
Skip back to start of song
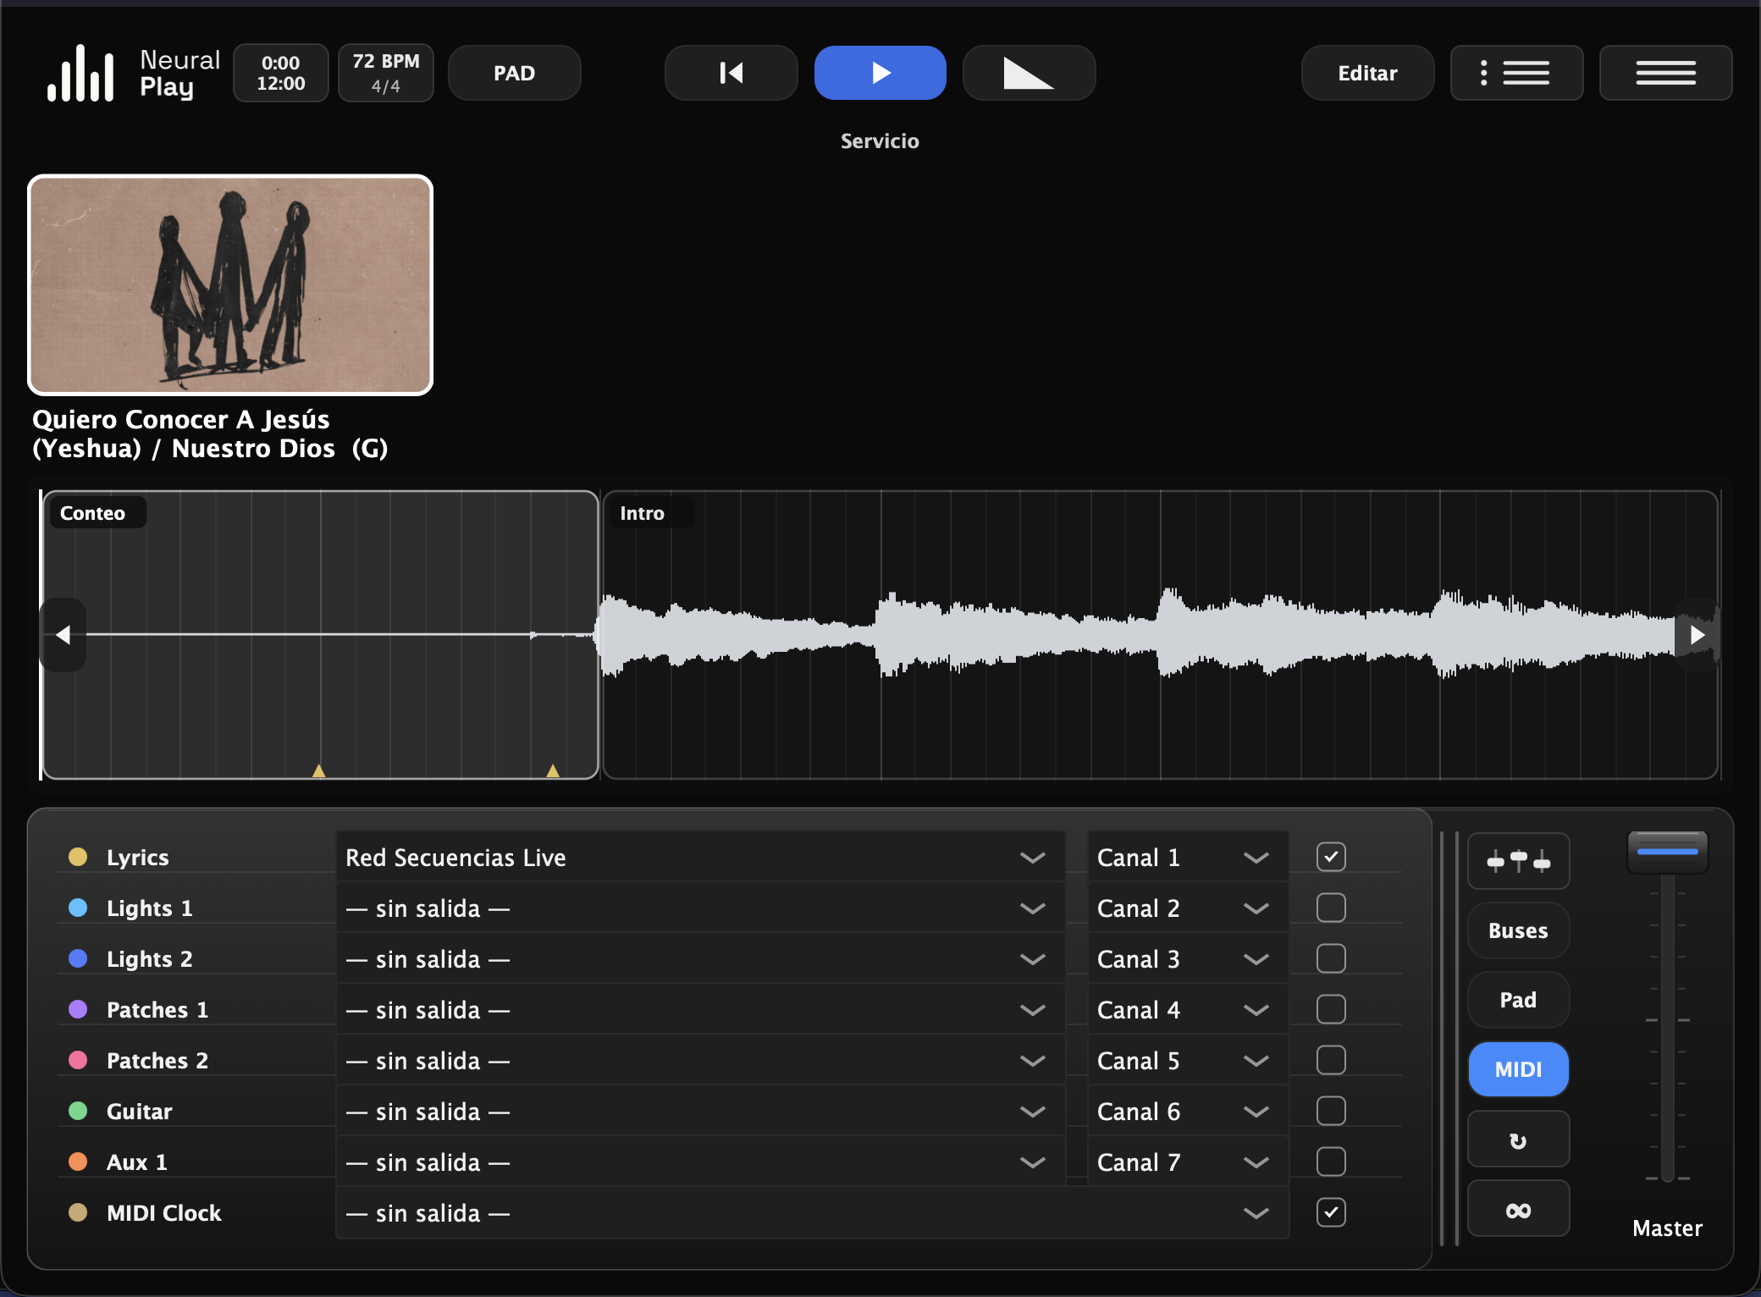[x=731, y=73]
